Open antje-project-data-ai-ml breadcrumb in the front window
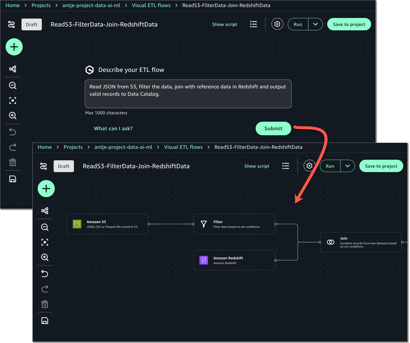Screen dimensions: 410x343 (123, 147)
